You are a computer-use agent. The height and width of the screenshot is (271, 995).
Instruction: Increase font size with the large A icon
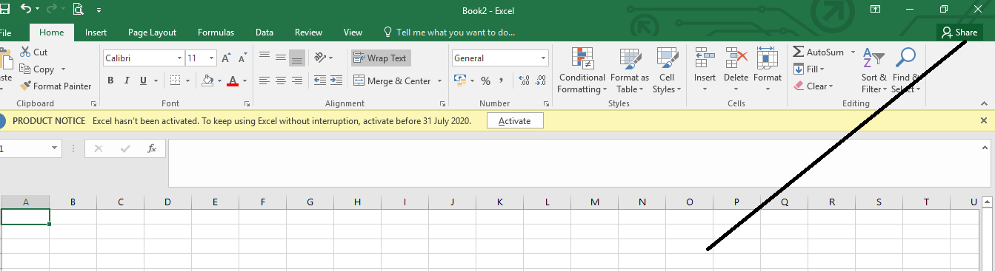point(226,58)
